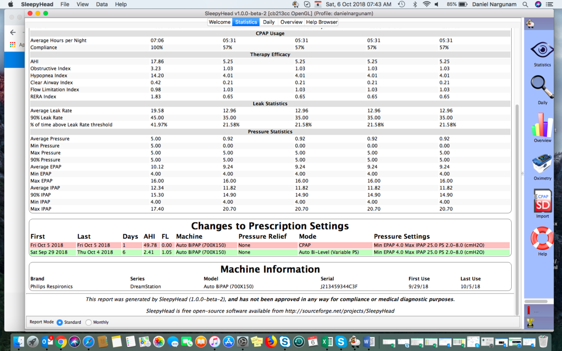The image size is (562, 351).
Task: Click the Machine Information heading
Action: [x=270, y=269]
